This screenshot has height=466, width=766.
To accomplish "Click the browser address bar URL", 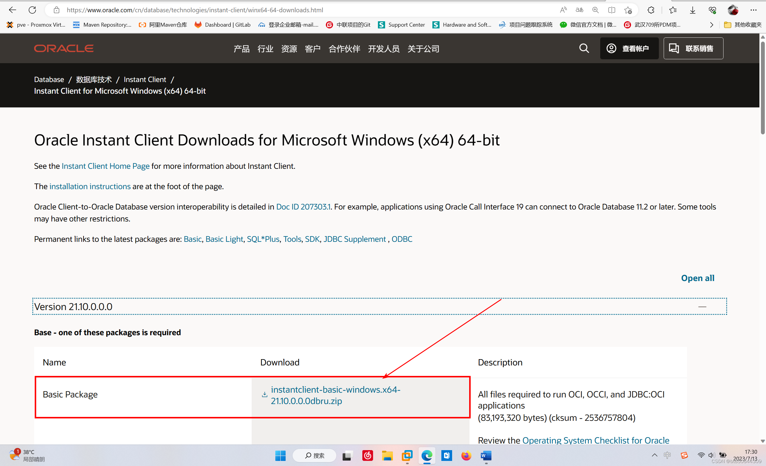I will coord(195,10).
